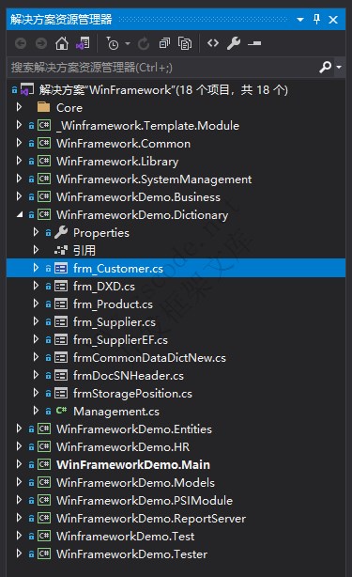The width and height of the screenshot is (352, 577).
Task: Open window position dropdown in title bar
Action: tap(300, 19)
